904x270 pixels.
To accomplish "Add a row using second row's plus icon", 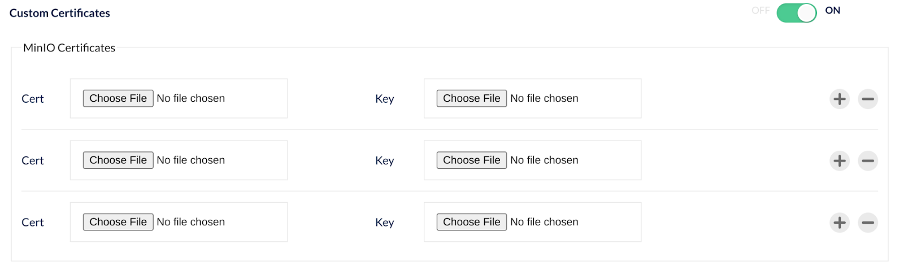I will [x=840, y=161].
